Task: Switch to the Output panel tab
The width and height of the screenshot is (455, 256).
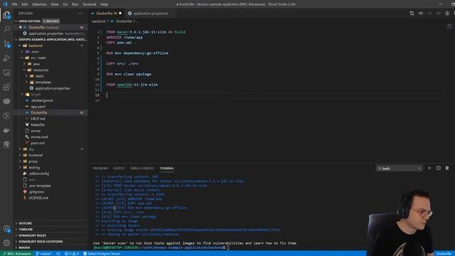Action: pos(119,169)
